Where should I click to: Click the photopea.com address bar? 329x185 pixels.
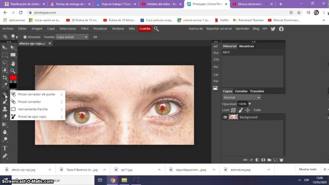(157, 12)
